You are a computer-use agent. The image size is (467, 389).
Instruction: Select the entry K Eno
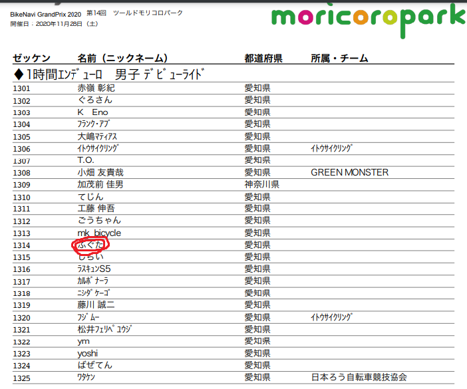point(92,112)
